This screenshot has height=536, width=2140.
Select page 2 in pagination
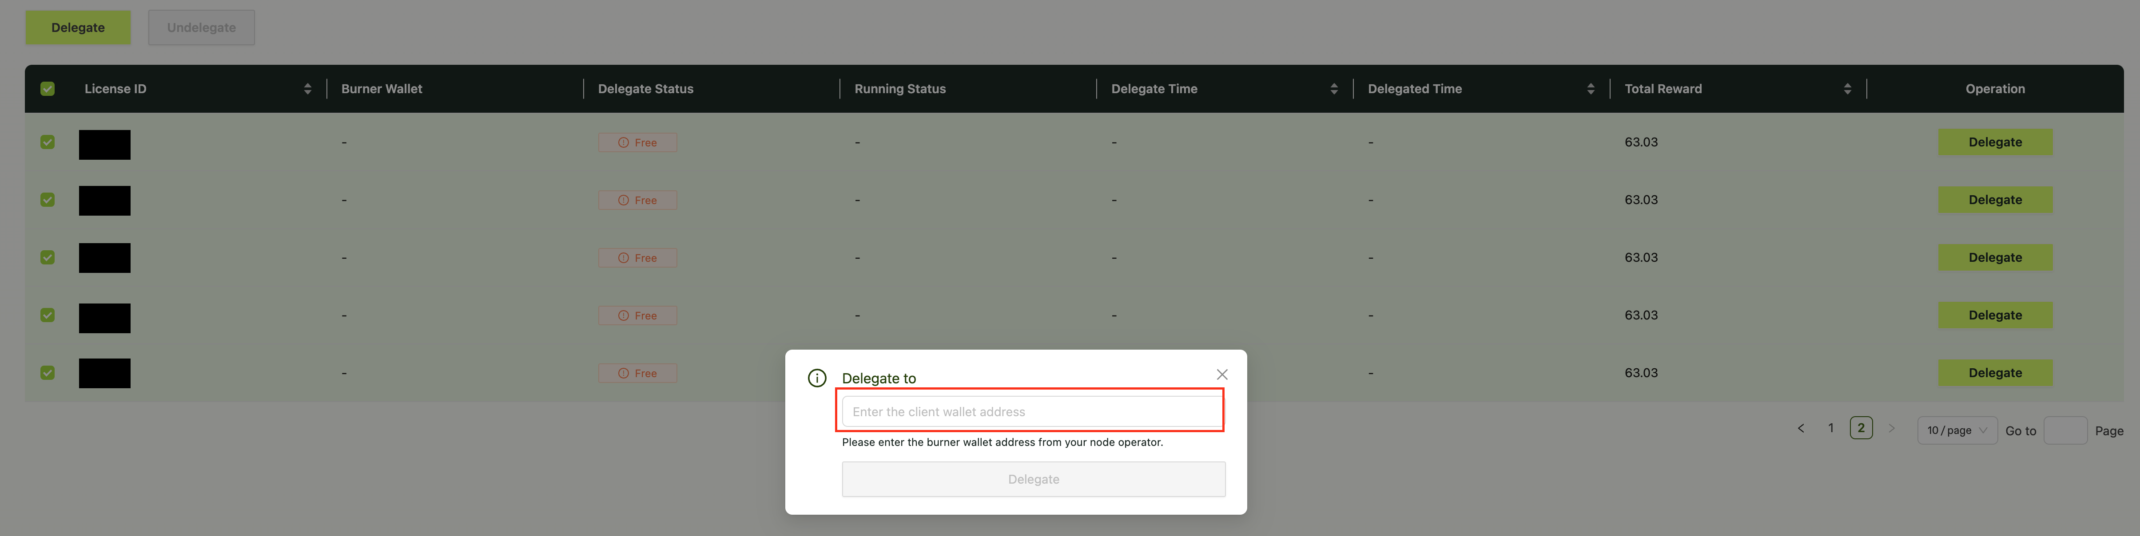[1861, 428]
